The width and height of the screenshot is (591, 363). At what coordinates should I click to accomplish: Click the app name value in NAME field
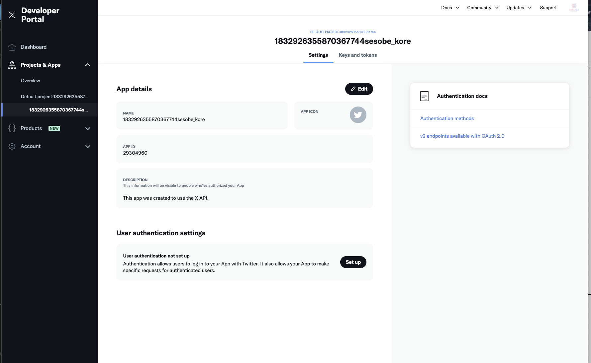[x=164, y=119]
